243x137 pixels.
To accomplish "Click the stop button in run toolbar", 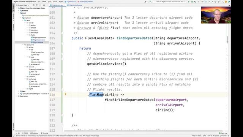I will (x=198, y=2).
